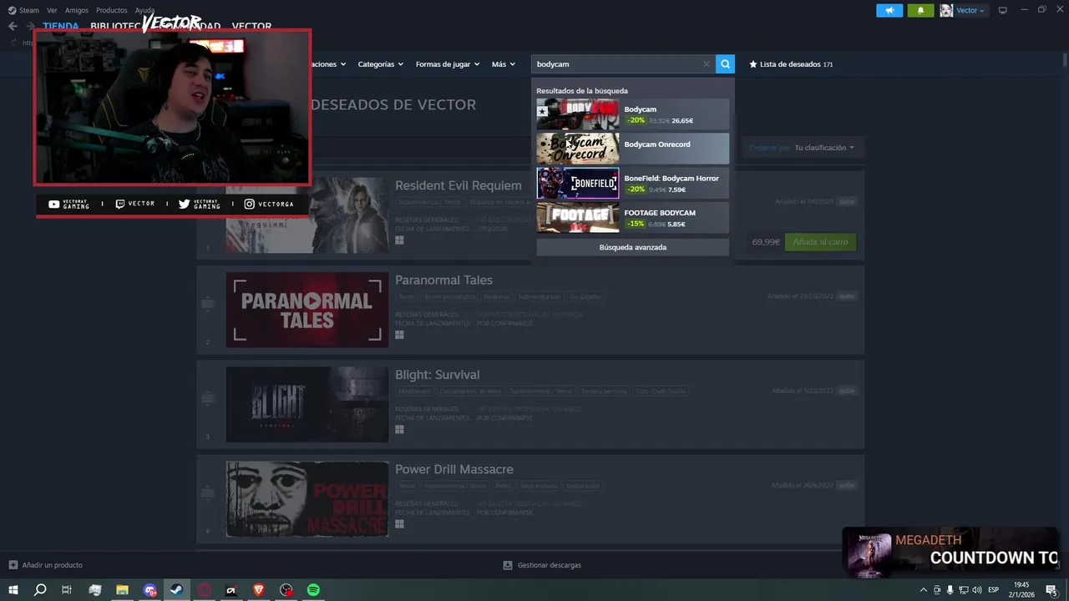1069x601 pixels.
Task: Click the Steam taskbar icon
Action: tap(176, 590)
